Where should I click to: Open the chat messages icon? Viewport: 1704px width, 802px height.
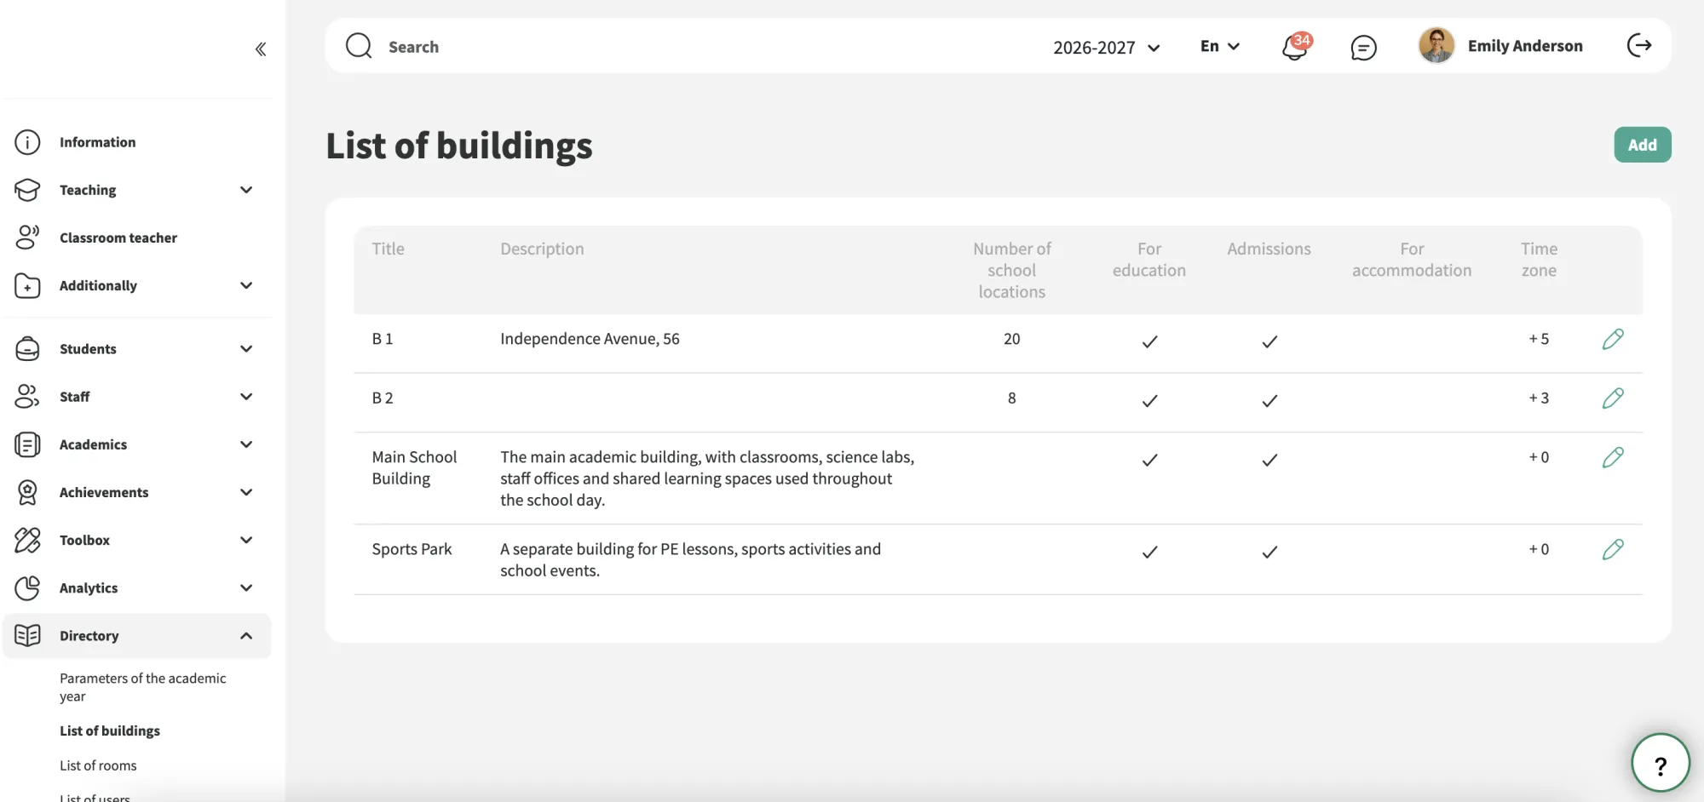pos(1363,48)
